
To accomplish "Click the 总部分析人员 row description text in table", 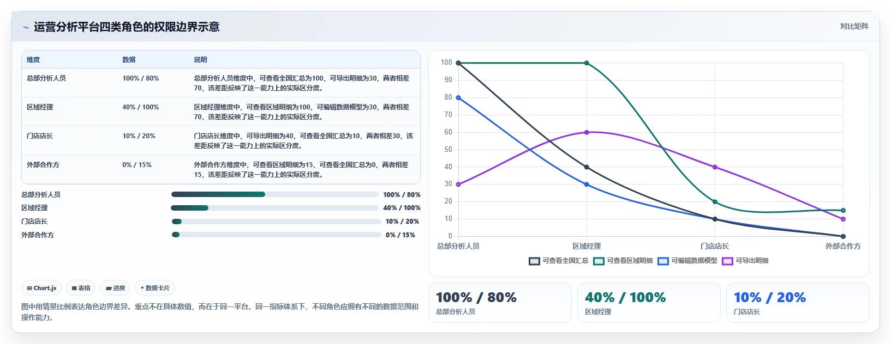I will point(302,83).
